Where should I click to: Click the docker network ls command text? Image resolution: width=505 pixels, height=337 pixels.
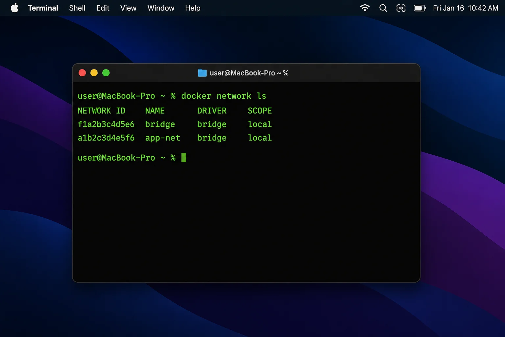pyautogui.click(x=224, y=96)
